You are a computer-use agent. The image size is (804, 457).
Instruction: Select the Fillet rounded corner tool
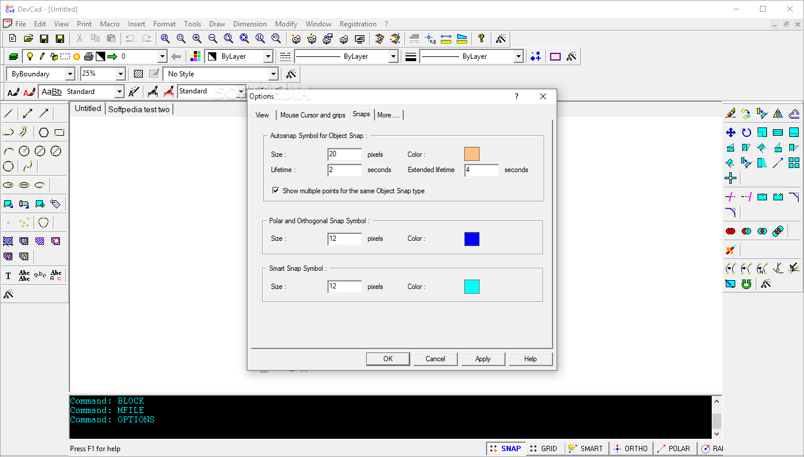pyautogui.click(x=731, y=212)
